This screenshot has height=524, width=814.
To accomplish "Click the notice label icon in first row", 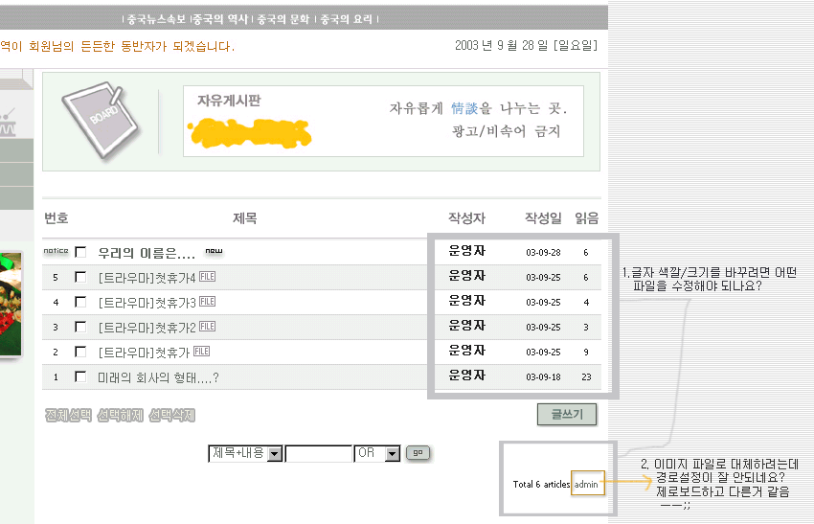I will click(56, 251).
